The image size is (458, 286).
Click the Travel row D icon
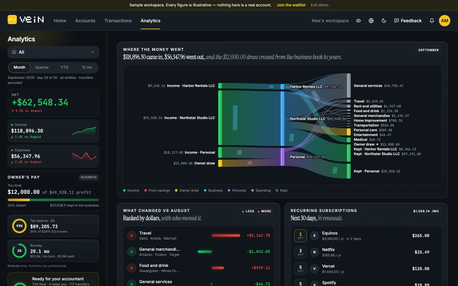[132, 235]
